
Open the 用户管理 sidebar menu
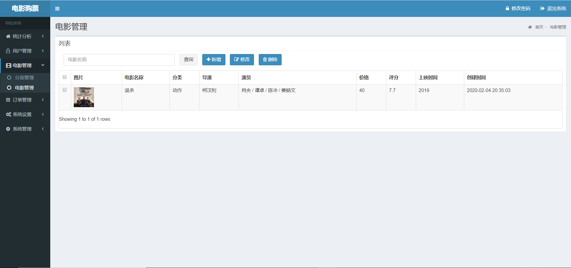[25, 51]
